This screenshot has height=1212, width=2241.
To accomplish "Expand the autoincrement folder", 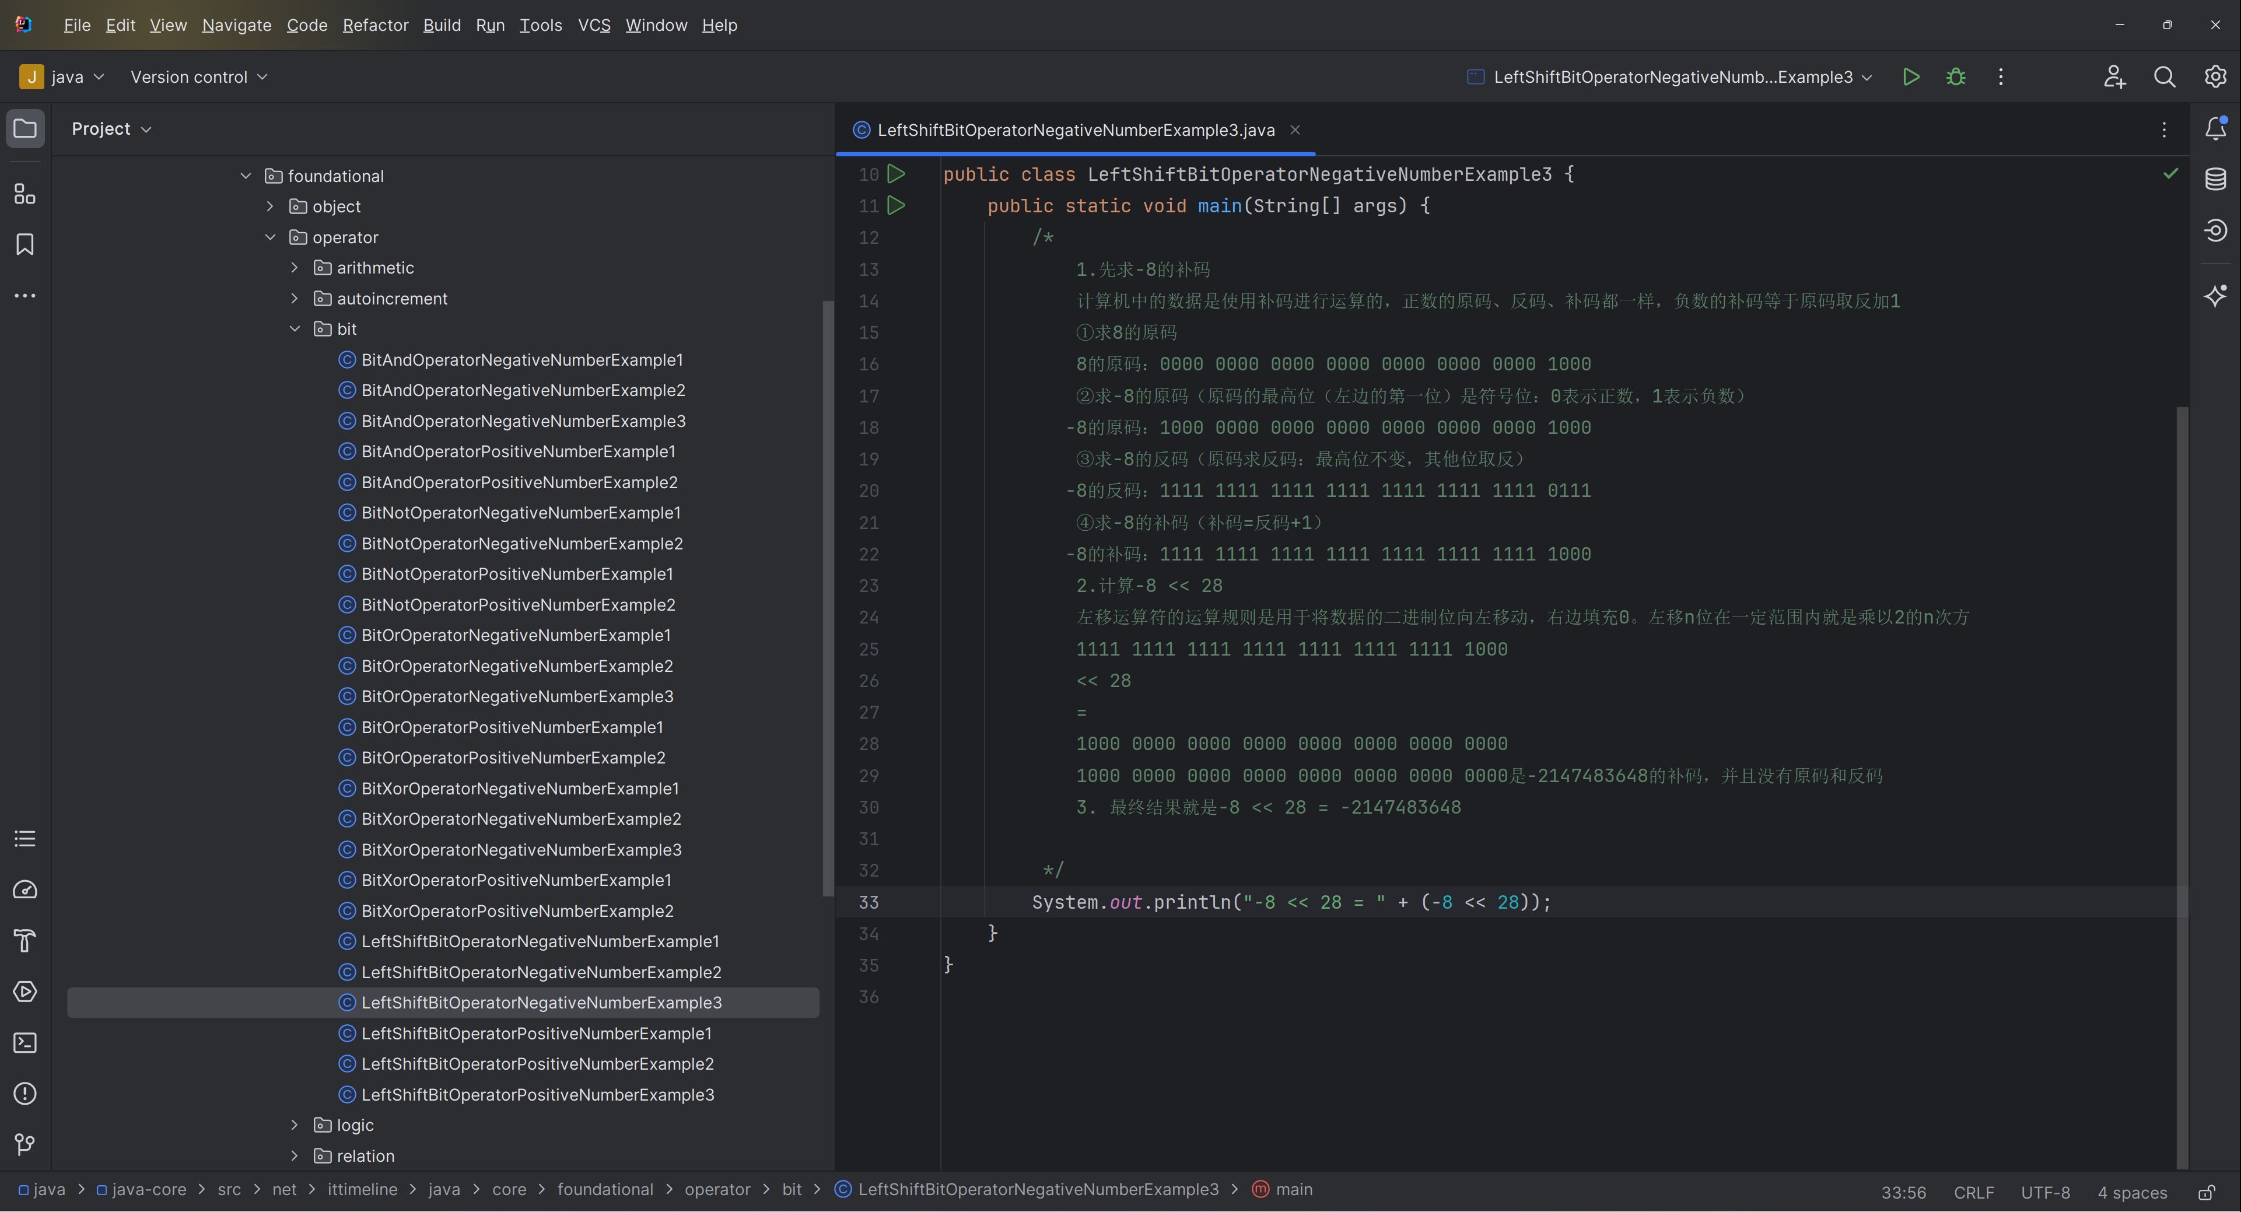I will pyautogui.click(x=295, y=299).
